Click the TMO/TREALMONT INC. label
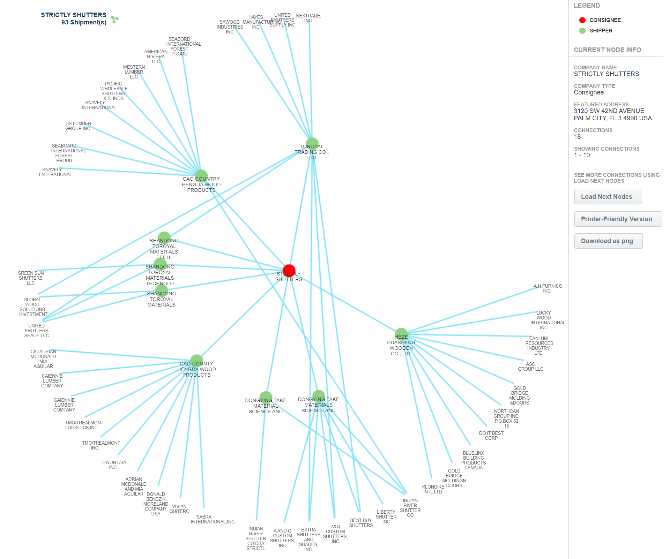Screen dimensions: 670x559 click(101, 445)
